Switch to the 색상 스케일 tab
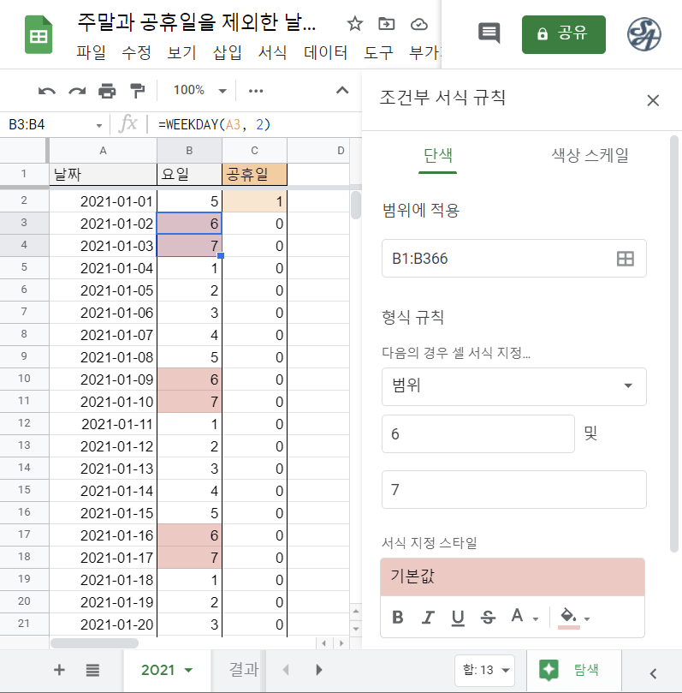This screenshot has width=682, height=693. tap(590, 155)
